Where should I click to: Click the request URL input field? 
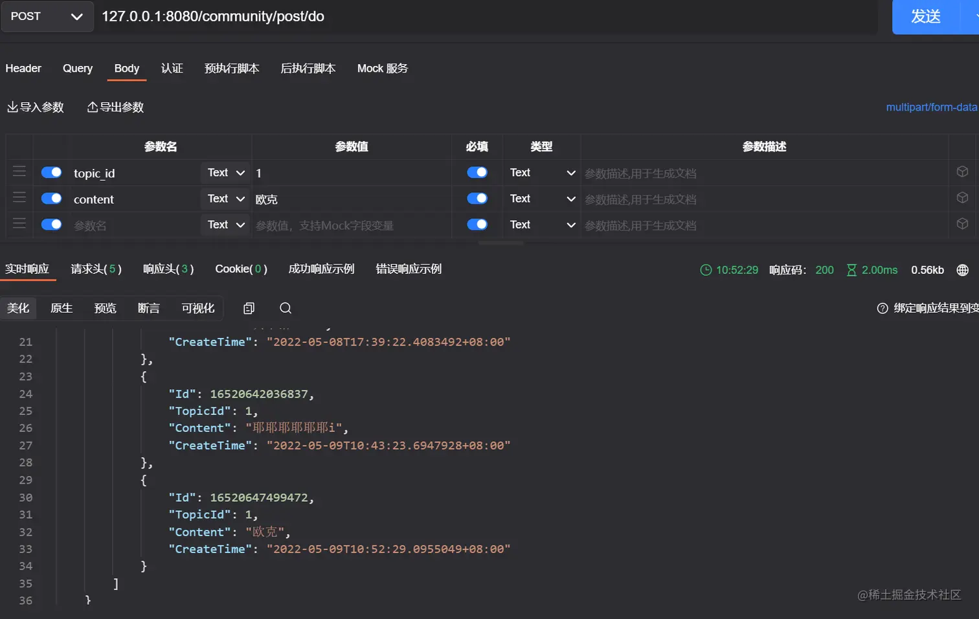tap(486, 16)
